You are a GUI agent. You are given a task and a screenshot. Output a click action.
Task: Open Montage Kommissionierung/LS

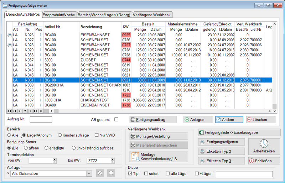[x=158, y=156]
